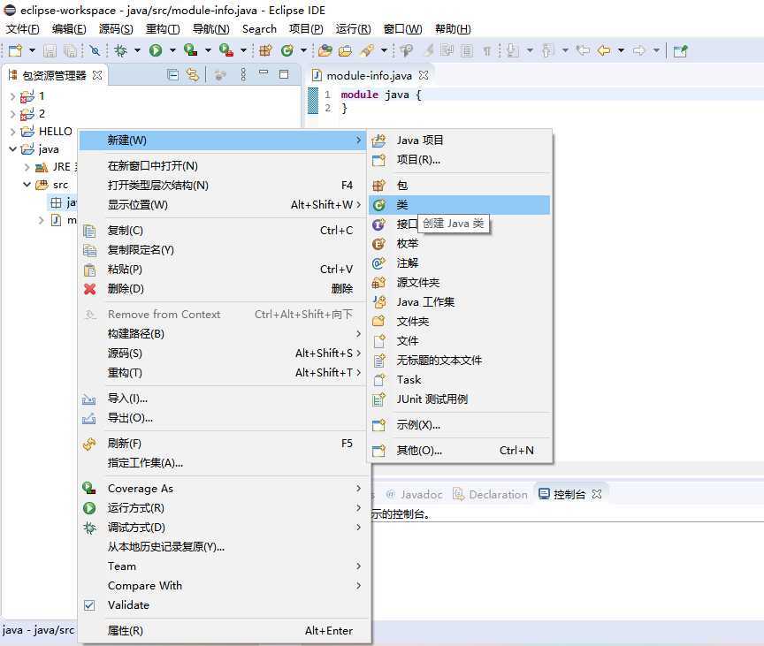Click in editor line 1 module java

[x=381, y=95]
